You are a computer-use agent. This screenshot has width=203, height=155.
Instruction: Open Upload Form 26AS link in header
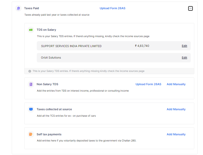[113, 8]
